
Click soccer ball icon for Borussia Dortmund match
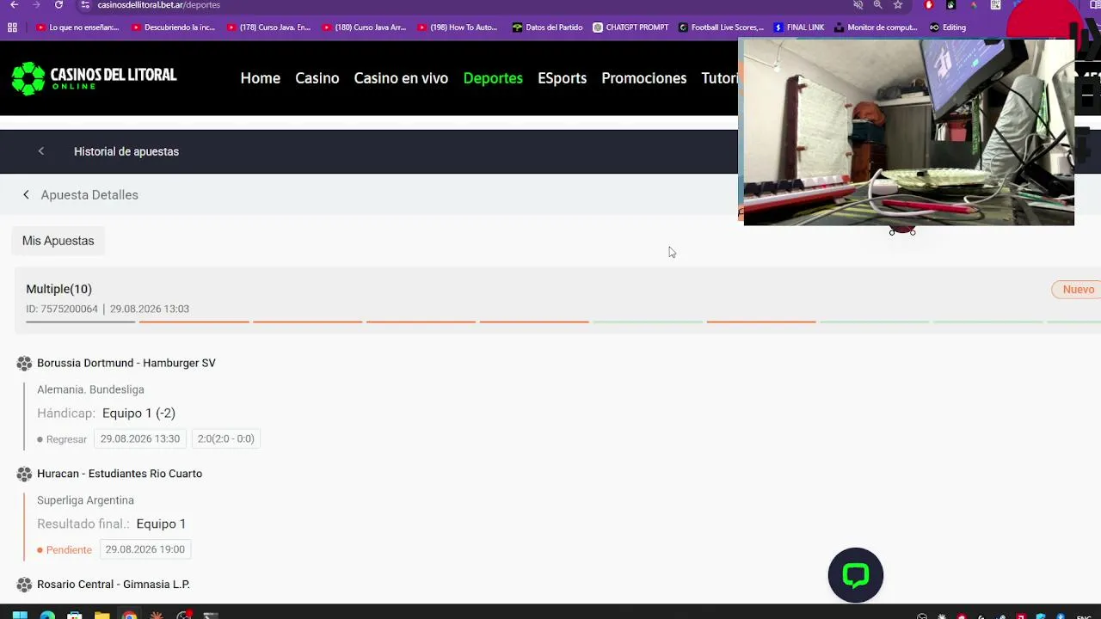pos(24,364)
